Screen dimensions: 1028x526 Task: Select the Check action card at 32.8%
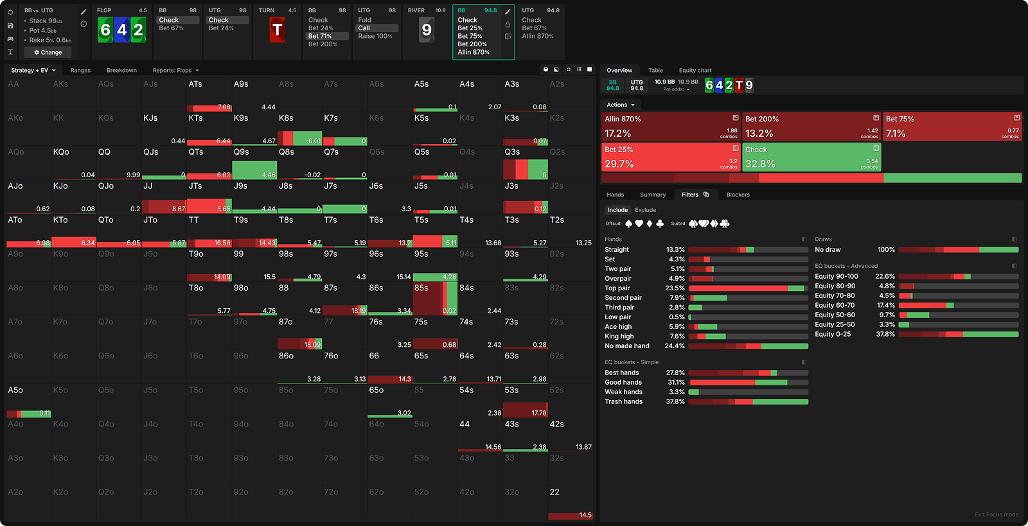coord(811,157)
